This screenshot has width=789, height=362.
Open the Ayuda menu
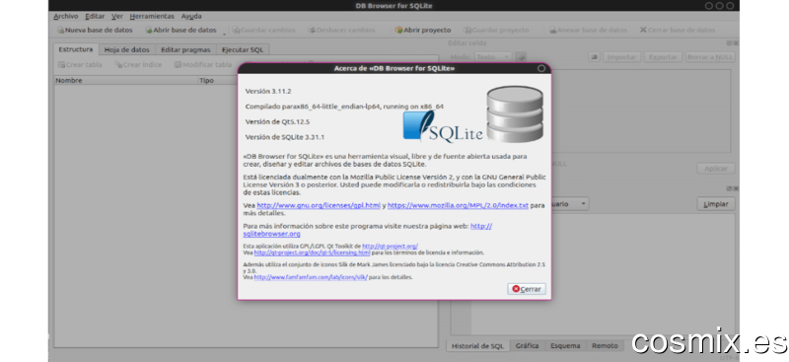(191, 16)
